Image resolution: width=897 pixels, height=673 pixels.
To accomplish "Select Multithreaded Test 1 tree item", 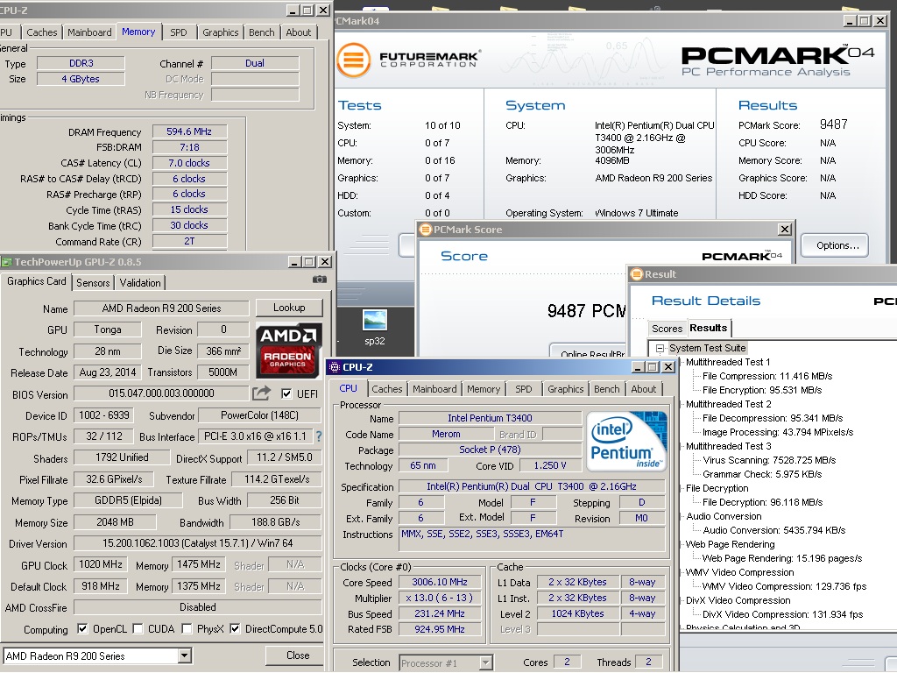I will point(728,362).
